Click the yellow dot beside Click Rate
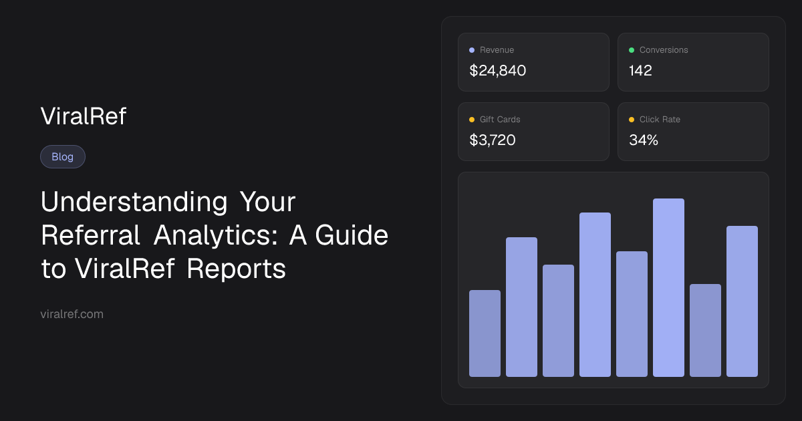802x421 pixels. coord(632,120)
